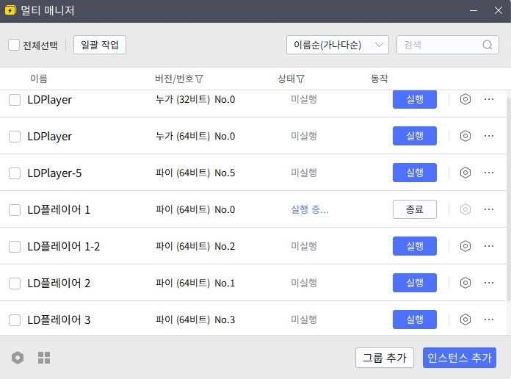This screenshot has height=379, width=511.
Task: Click 미실행 status of LD플레이어 3
Action: pyautogui.click(x=304, y=320)
